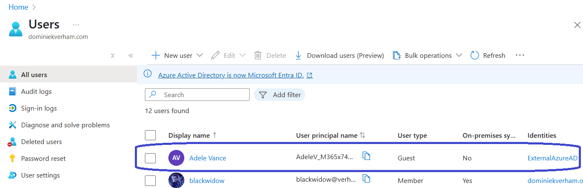Screen dimensions: 583x188
Task: Open Sign-in logs in the sidebar
Action: (x=39, y=108)
